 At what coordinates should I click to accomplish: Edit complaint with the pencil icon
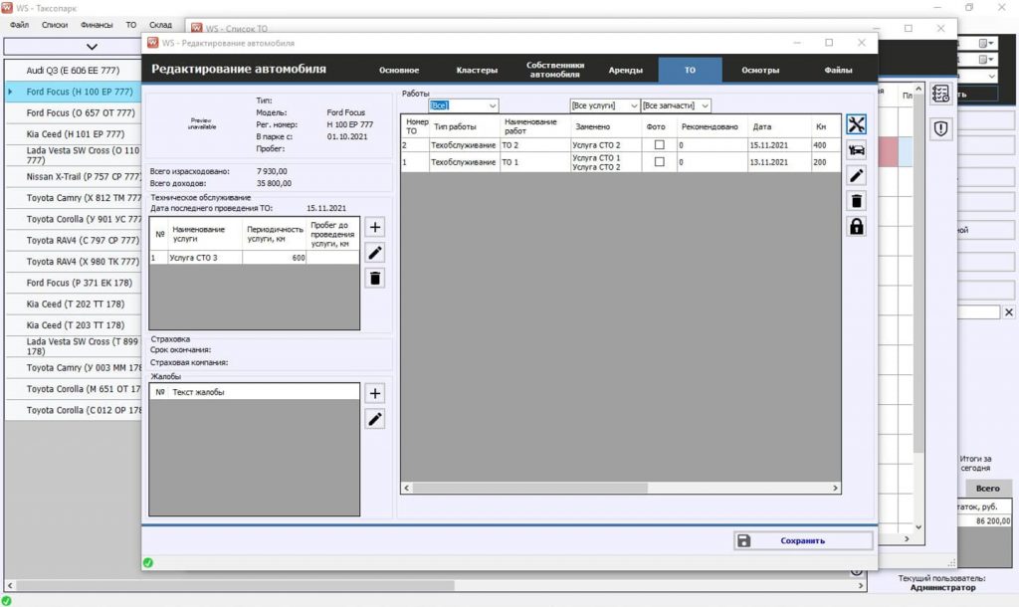(375, 419)
